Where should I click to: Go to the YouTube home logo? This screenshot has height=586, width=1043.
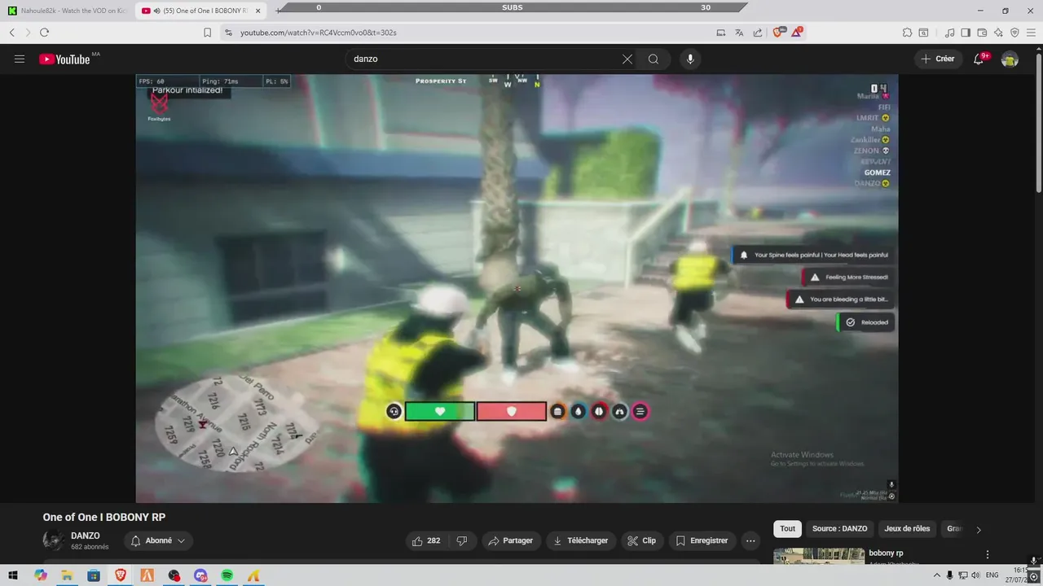coord(64,59)
